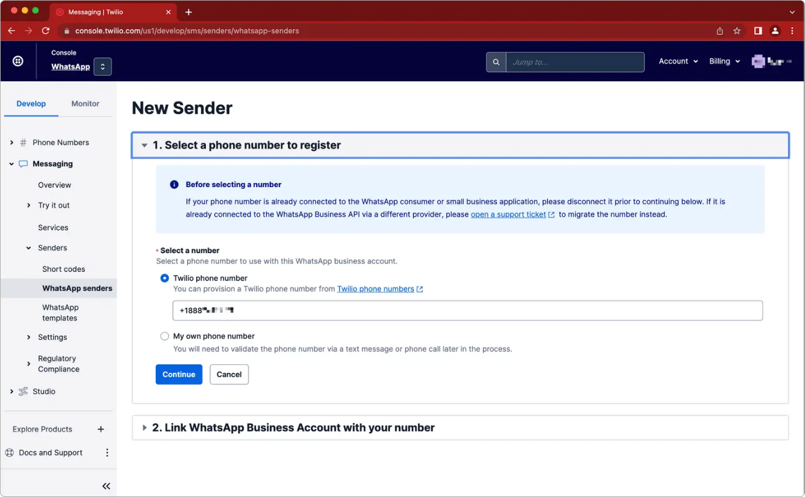Screen dimensions: 805x497
Task: Select the Twilio phone number radio
Action: coord(164,278)
